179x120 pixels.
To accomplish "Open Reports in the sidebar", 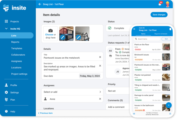I will click(15, 42).
